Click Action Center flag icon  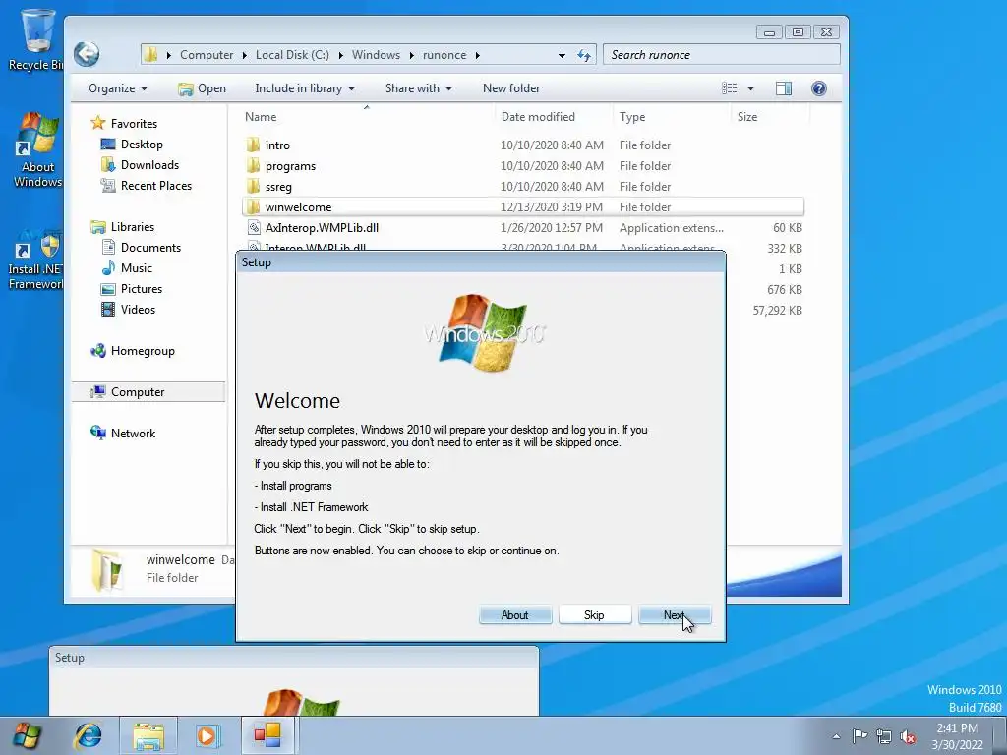pyautogui.click(x=859, y=736)
